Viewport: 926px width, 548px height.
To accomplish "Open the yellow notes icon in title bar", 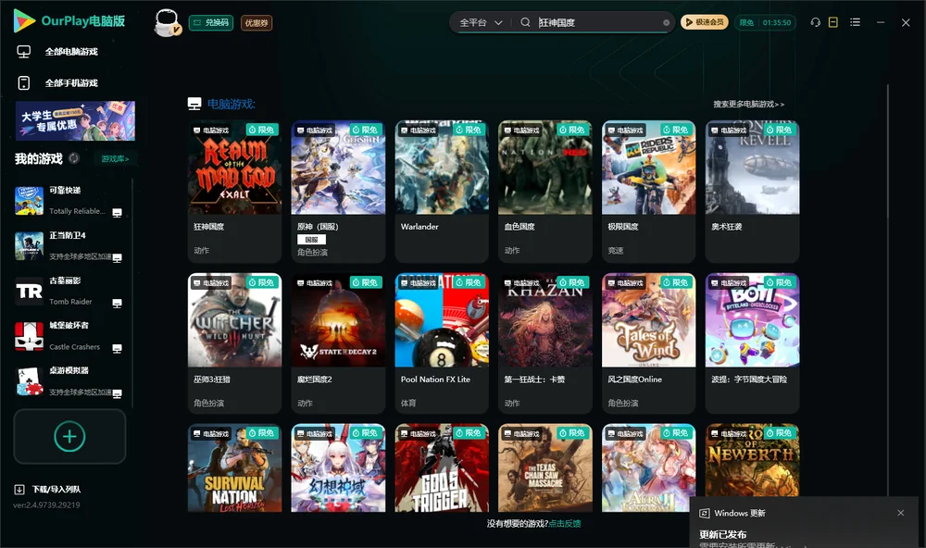I will tap(833, 22).
